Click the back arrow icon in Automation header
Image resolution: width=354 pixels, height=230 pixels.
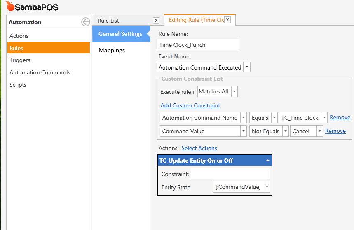point(85,22)
